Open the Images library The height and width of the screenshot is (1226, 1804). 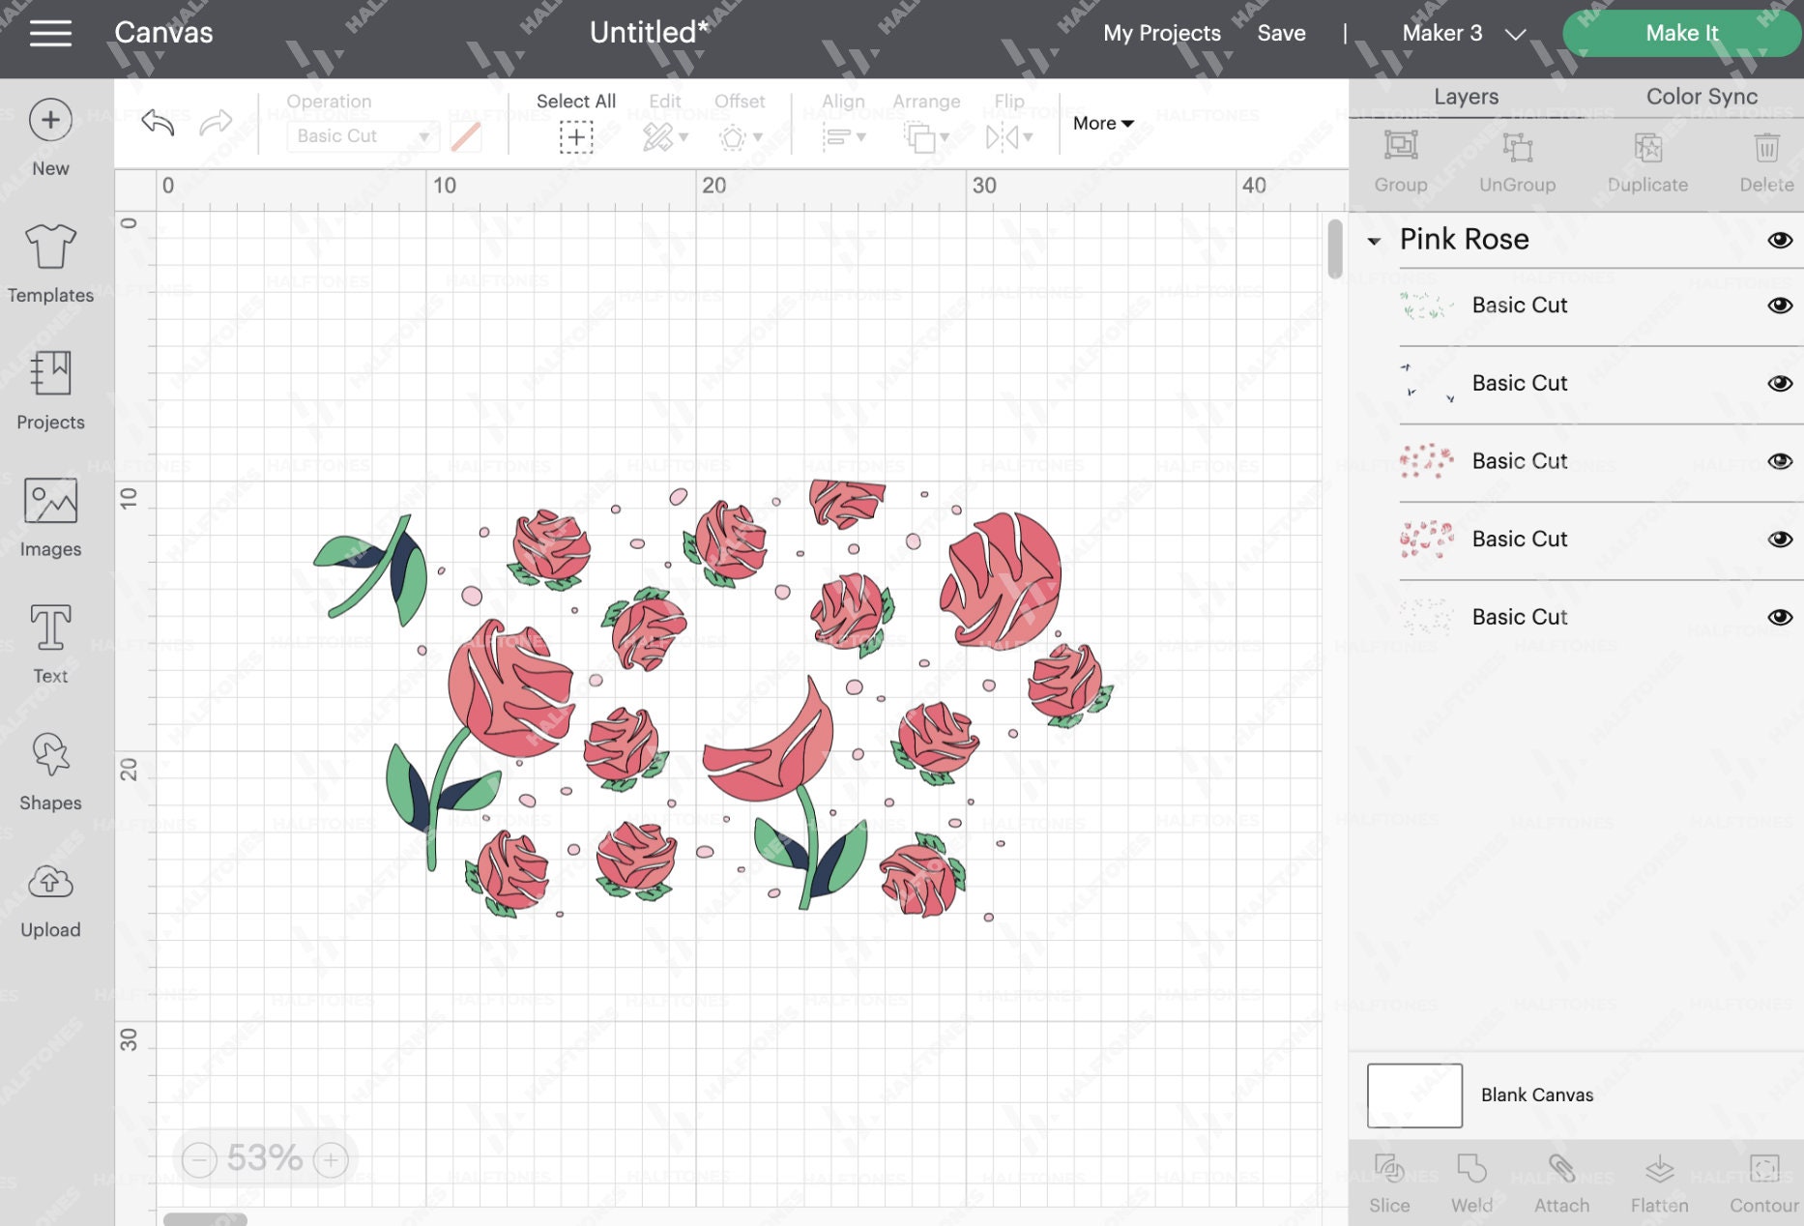[50, 518]
